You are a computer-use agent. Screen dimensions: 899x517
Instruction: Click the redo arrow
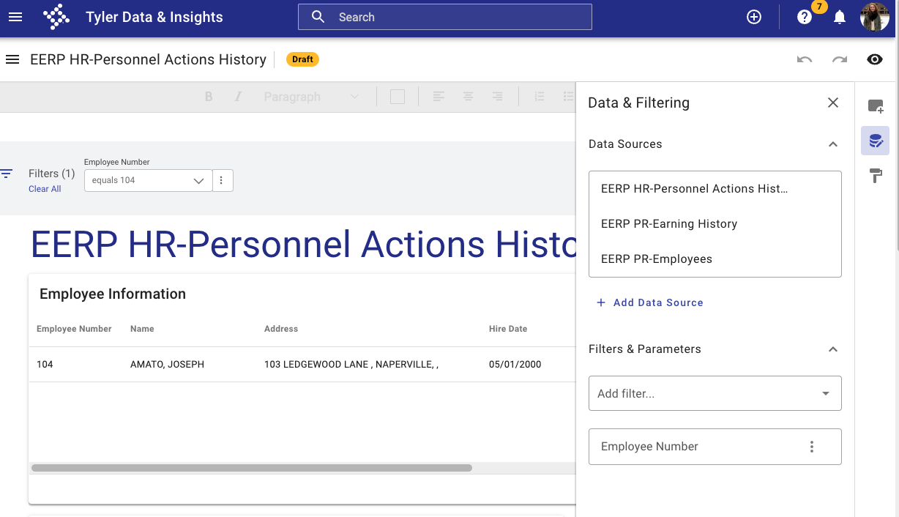tap(840, 59)
